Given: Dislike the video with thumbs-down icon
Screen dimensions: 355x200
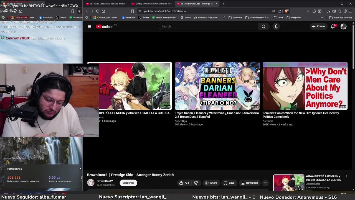Looking at the screenshot, I should (x=196, y=183).
